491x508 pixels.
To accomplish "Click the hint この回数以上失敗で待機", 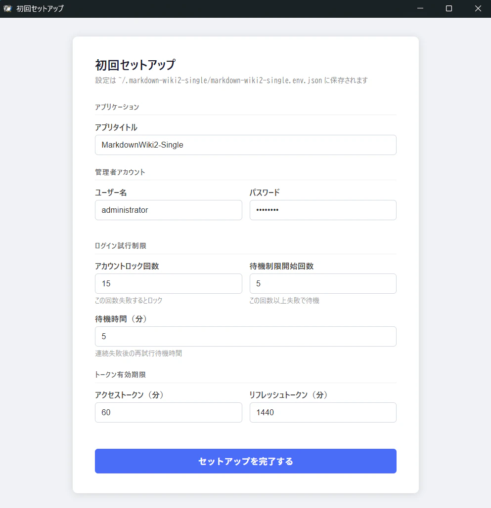I will tap(284, 300).
